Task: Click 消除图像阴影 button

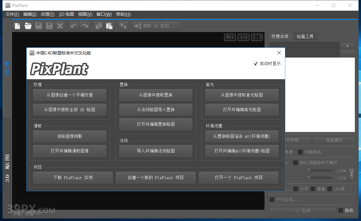Action: tap(70, 136)
